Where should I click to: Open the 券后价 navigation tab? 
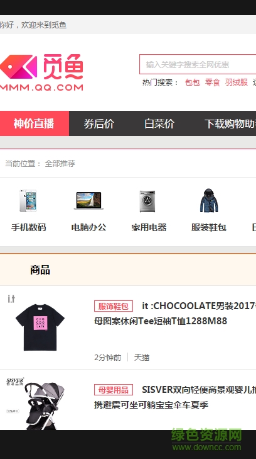[99, 123]
